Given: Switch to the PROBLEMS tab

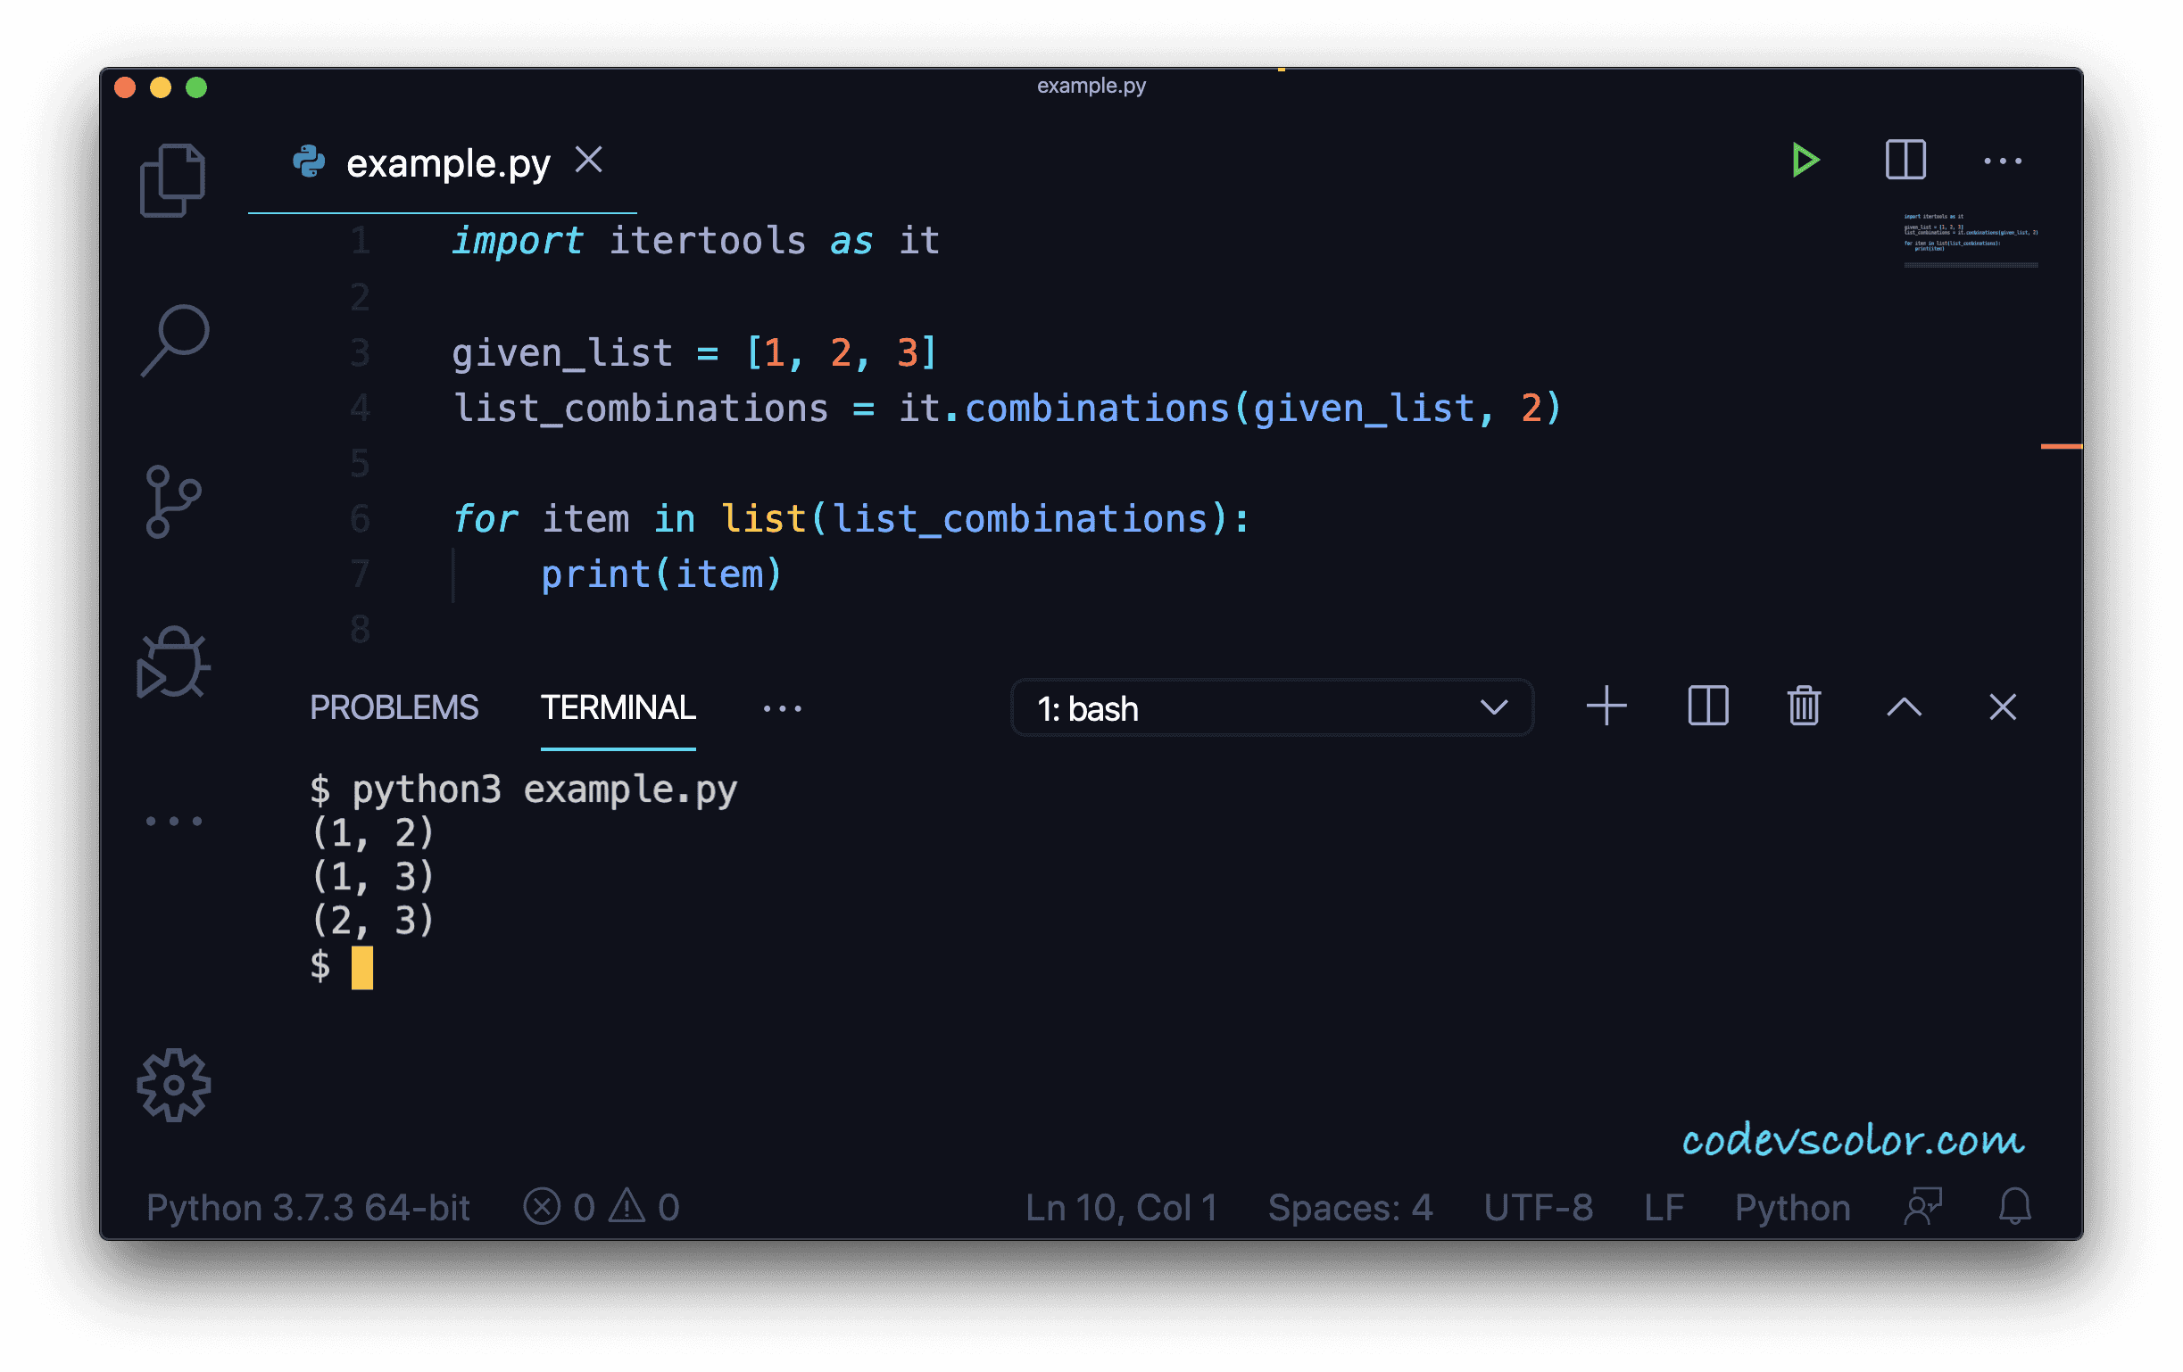Looking at the screenshot, I should click(x=394, y=707).
